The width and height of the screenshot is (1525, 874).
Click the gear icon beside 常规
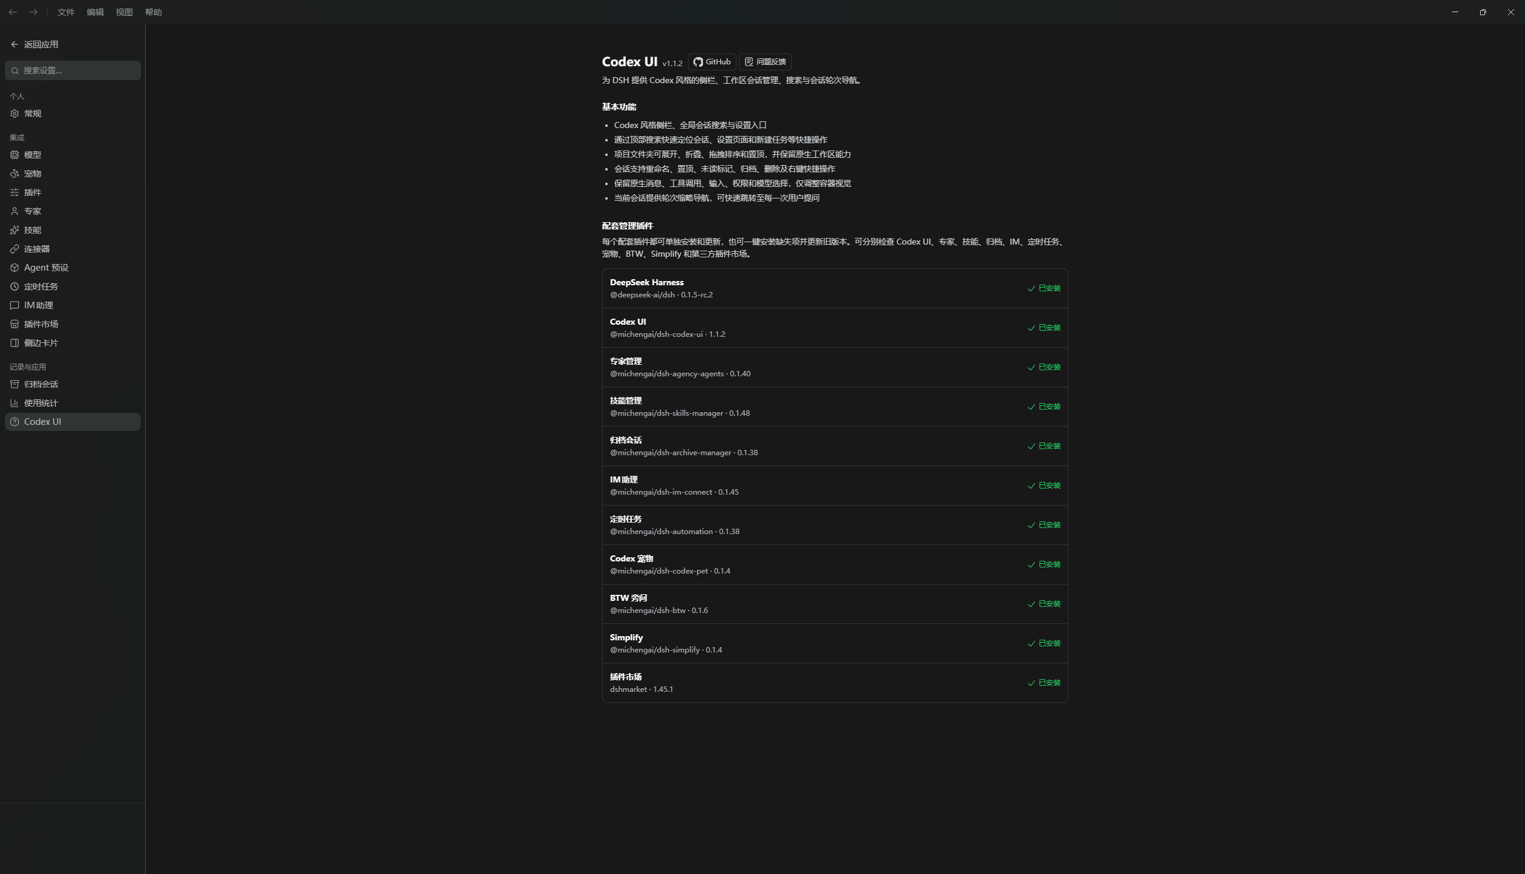tap(15, 113)
